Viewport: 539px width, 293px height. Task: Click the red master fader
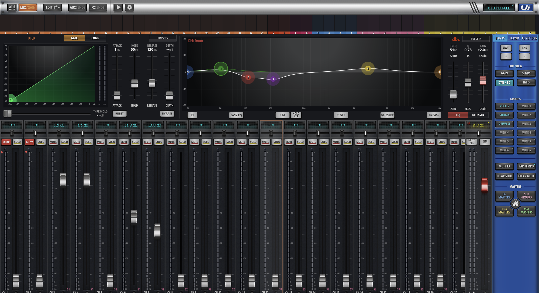(484, 184)
